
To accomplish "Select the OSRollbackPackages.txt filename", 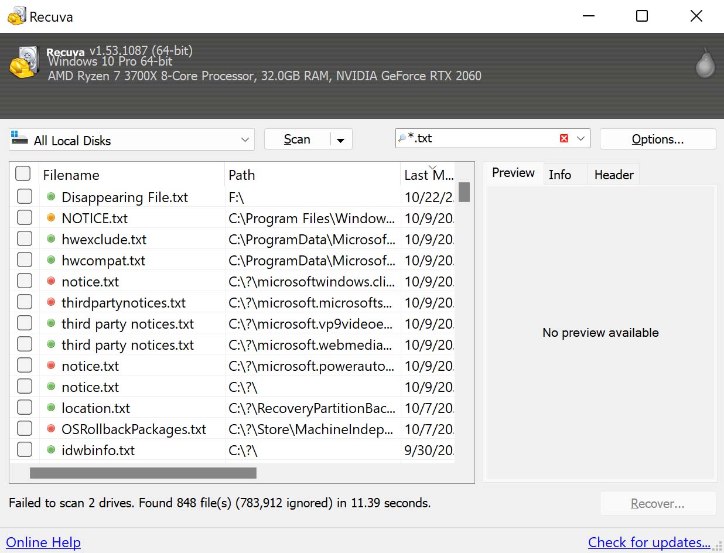I will (x=134, y=429).
